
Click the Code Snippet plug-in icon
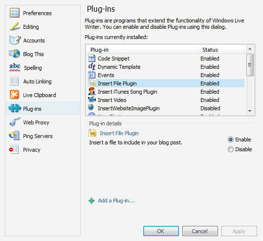click(92, 59)
